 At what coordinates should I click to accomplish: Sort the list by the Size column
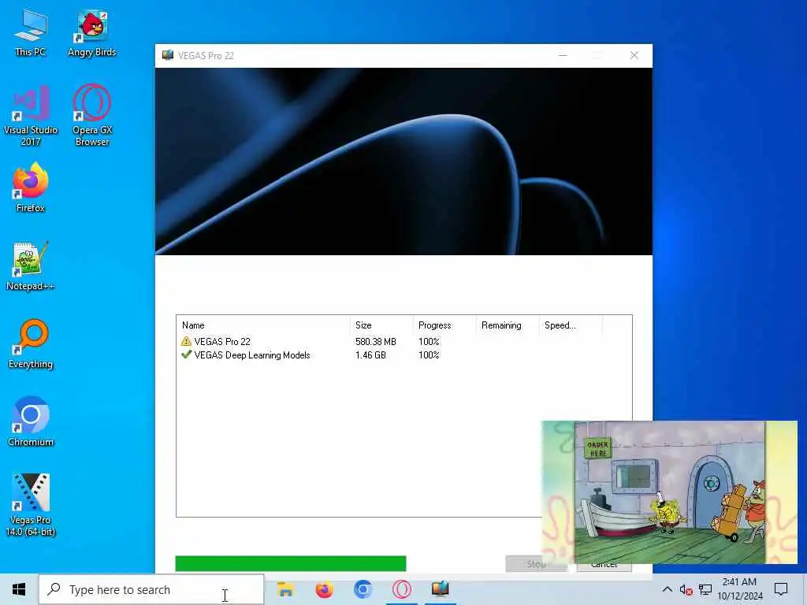[x=381, y=325]
